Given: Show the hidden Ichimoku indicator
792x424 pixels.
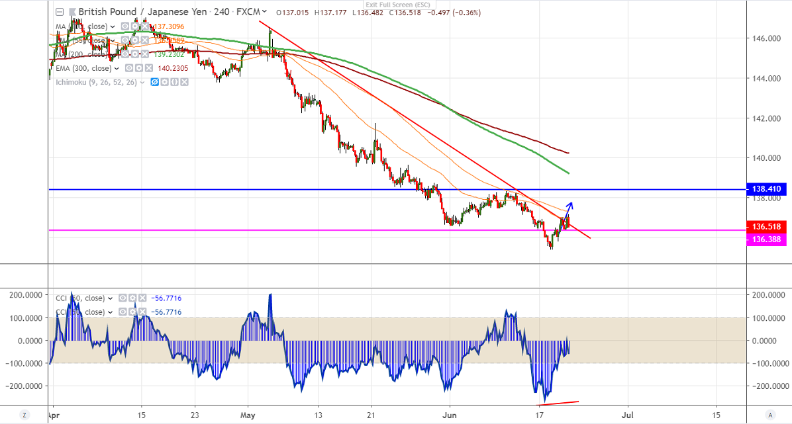Looking at the screenshot, I should (154, 82).
